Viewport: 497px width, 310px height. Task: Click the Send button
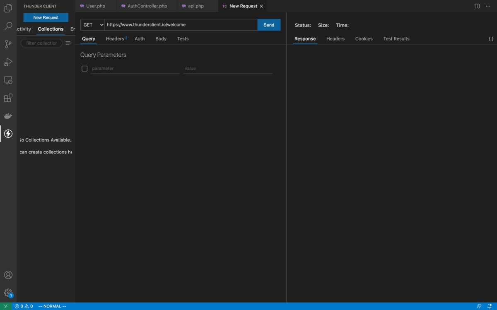pyautogui.click(x=269, y=25)
